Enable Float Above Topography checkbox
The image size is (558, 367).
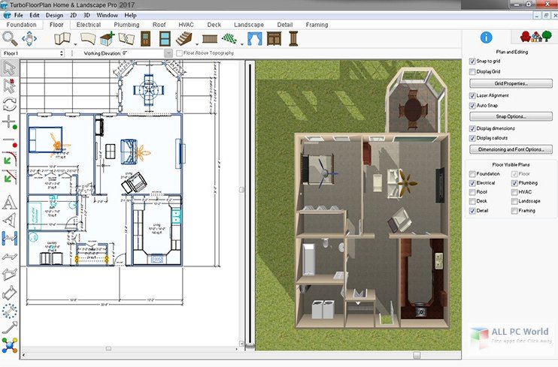179,53
